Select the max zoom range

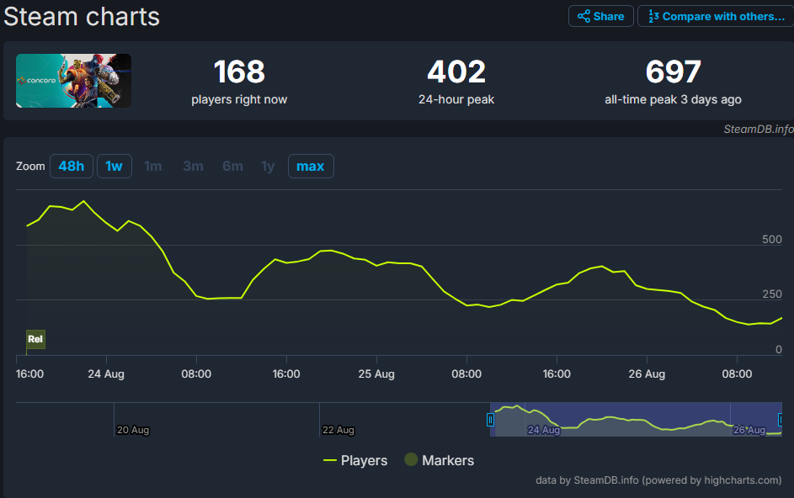coord(311,166)
